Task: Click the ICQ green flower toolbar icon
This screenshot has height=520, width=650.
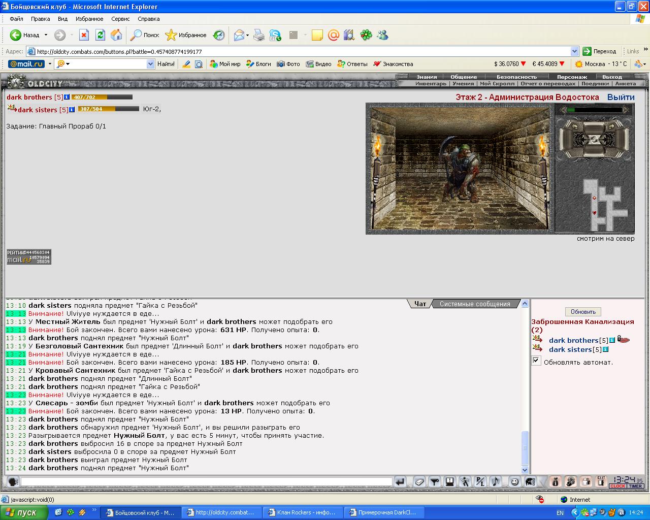Action: coord(366,35)
